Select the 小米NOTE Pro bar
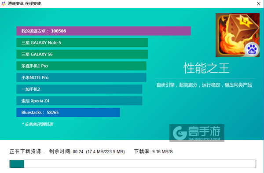The image size is (264, 173). [x=81, y=77]
